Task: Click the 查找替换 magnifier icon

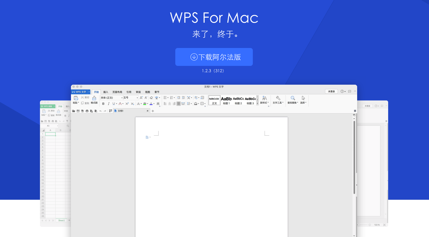Action: click(x=293, y=98)
